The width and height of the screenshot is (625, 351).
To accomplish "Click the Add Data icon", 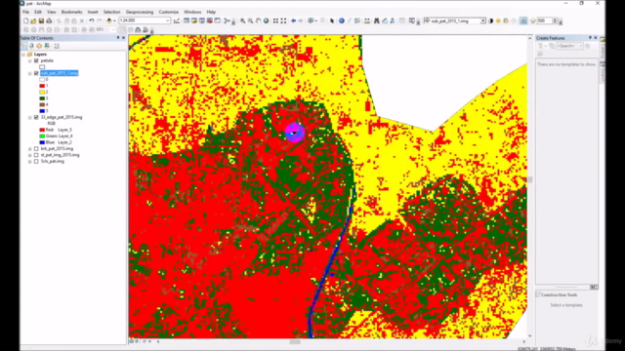I will click(108, 20).
